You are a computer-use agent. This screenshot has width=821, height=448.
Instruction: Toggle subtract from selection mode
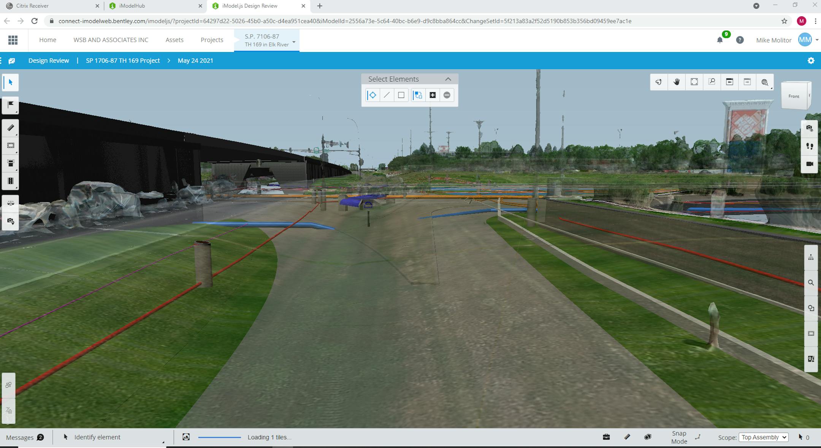pos(447,95)
